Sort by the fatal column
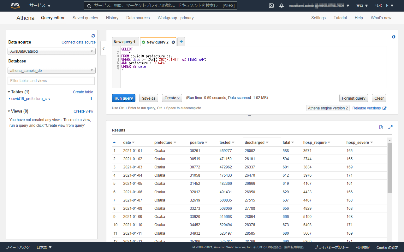Image resolution: width=404 pixels, height=252 pixels. [288, 143]
